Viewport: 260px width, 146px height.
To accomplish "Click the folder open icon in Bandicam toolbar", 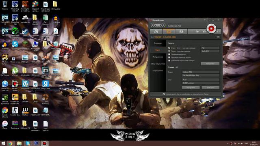I will (197, 32).
